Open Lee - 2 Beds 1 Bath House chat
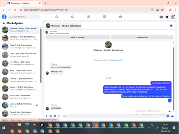This screenshot has width=179, height=134. tap(20, 63)
